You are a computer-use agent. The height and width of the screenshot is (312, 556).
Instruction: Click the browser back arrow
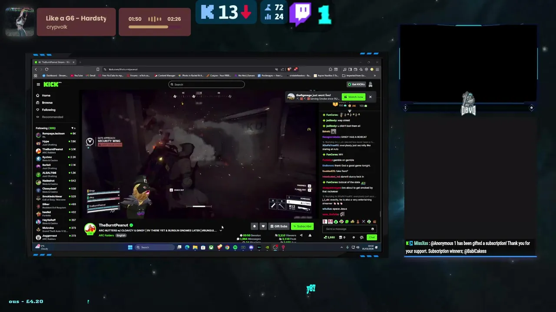coord(36,69)
